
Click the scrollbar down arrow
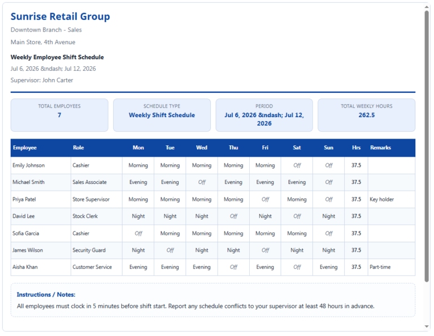427,326
